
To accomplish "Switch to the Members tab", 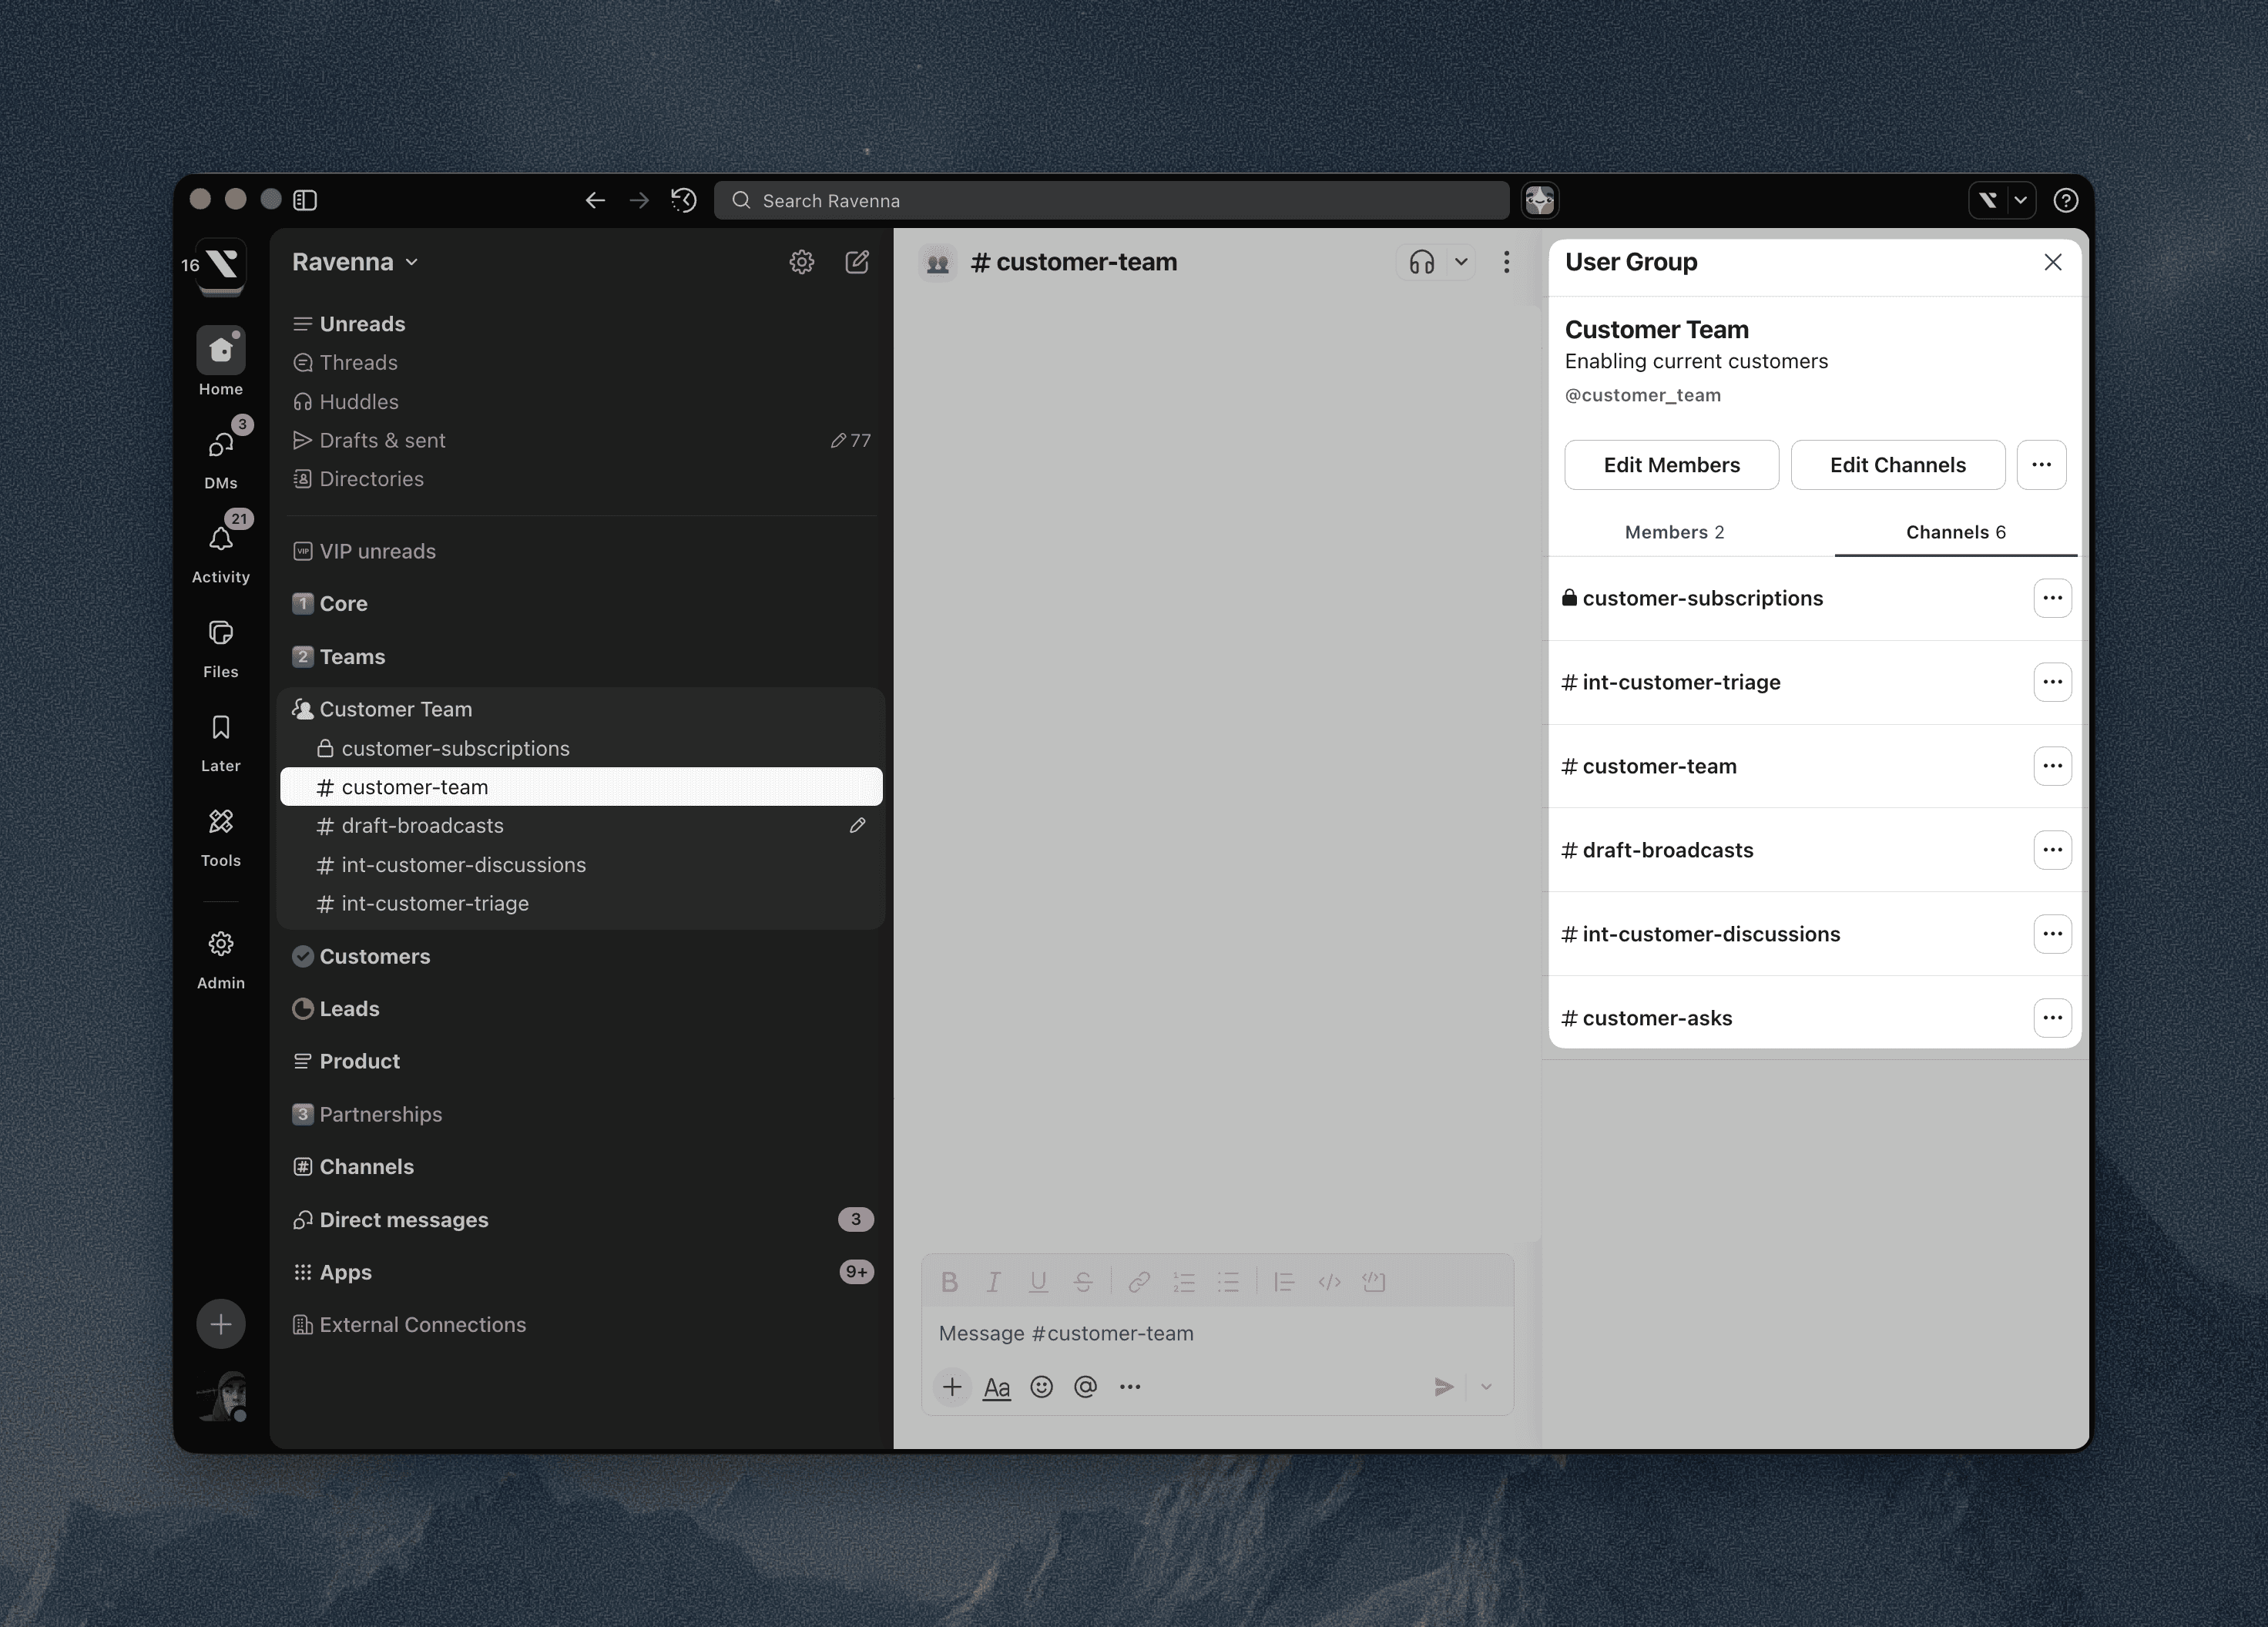I will (x=1674, y=532).
